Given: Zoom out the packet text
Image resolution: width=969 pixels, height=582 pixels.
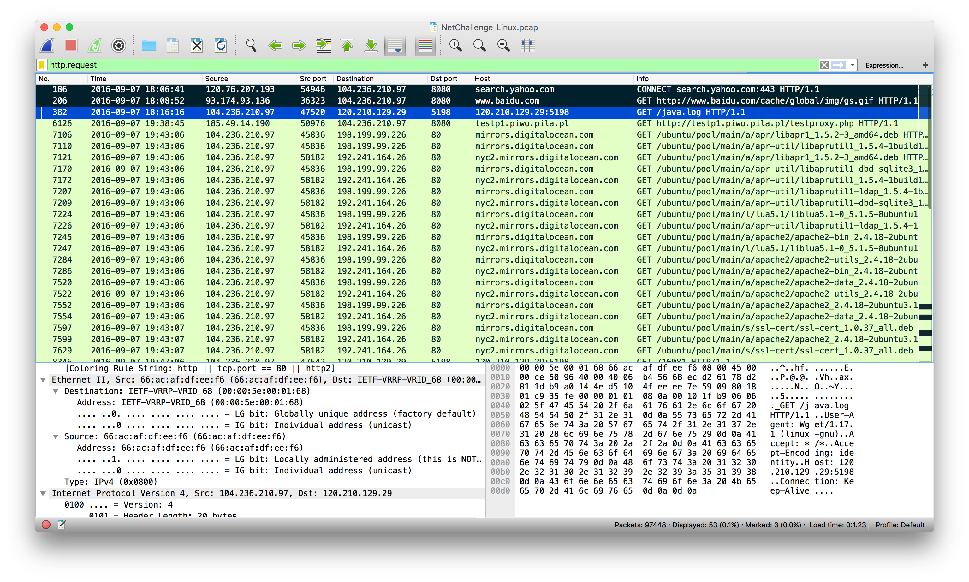Looking at the screenshot, I should click(479, 45).
